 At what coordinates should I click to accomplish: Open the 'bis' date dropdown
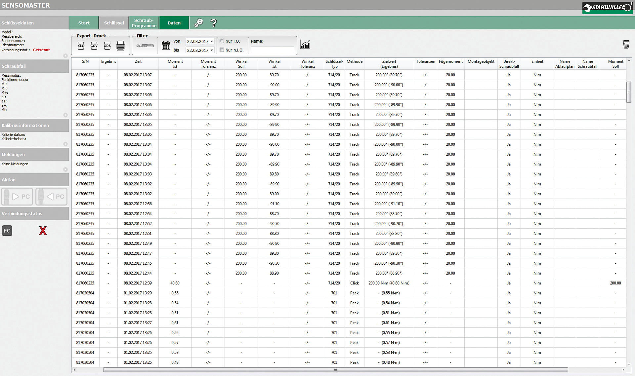tap(212, 50)
